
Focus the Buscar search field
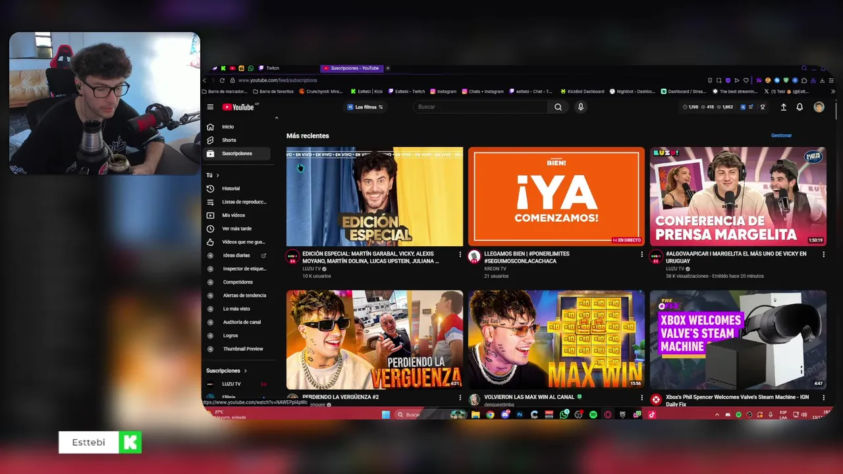(481, 107)
